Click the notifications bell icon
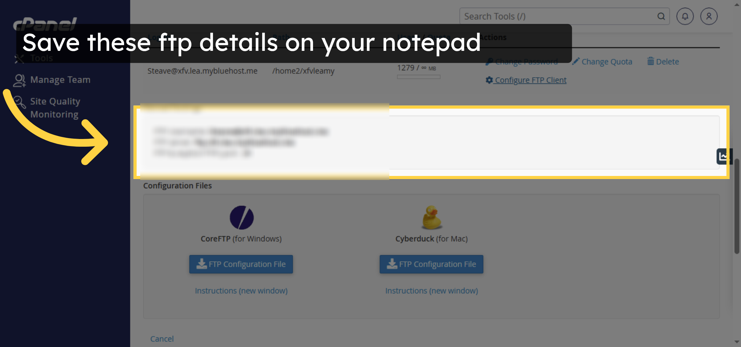 point(685,16)
